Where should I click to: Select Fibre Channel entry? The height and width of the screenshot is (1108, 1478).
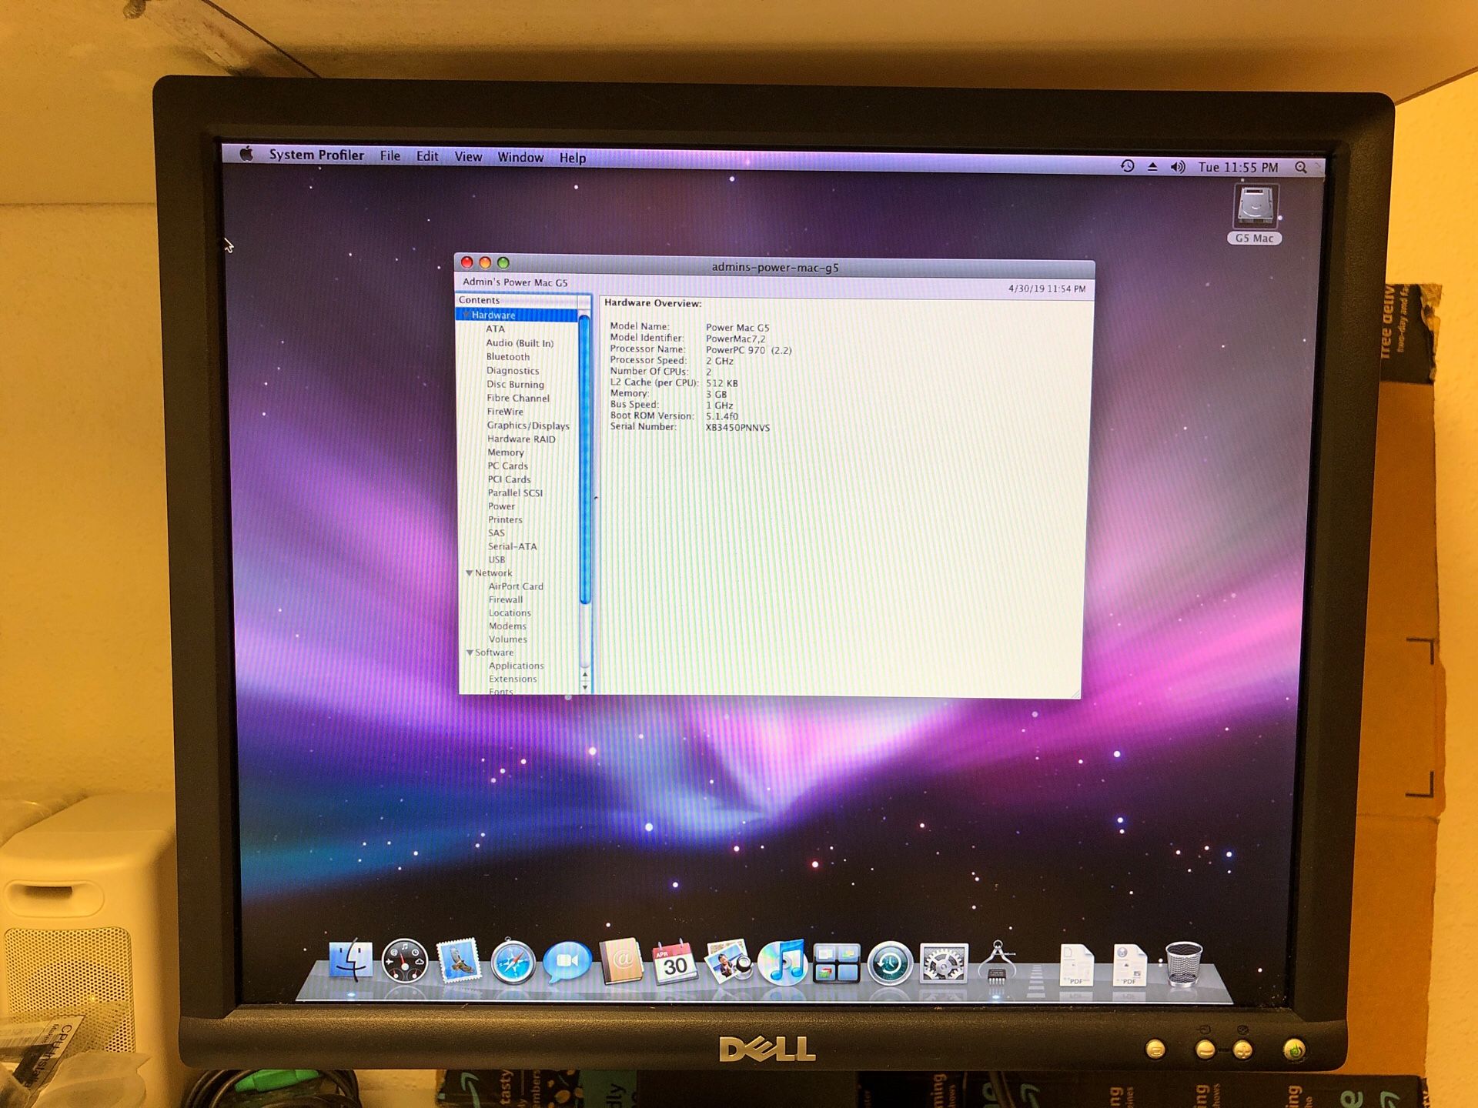[518, 398]
